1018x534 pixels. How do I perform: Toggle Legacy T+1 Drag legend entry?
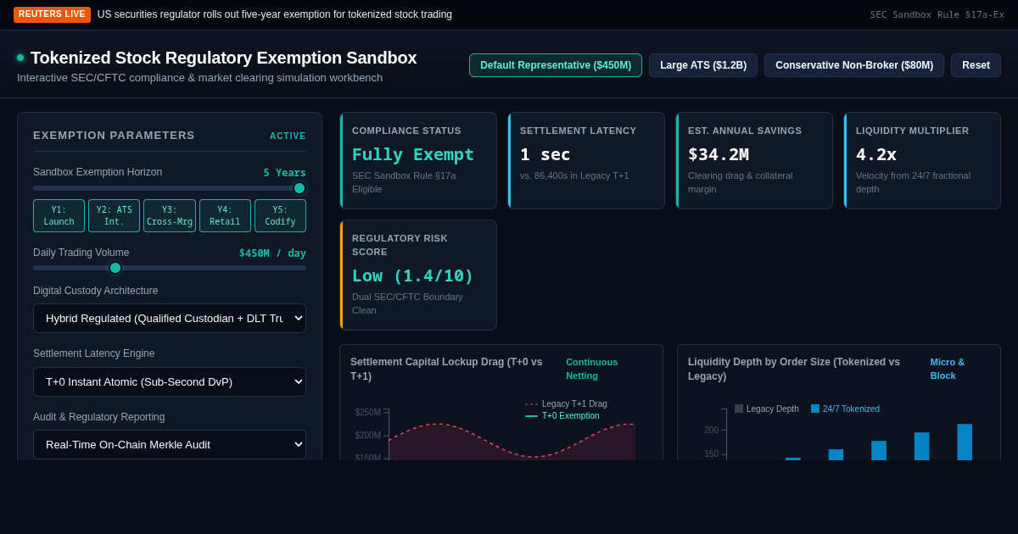[x=566, y=403]
